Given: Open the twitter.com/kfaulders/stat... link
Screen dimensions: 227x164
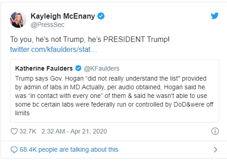Looking at the screenshot, I should (53, 50).
